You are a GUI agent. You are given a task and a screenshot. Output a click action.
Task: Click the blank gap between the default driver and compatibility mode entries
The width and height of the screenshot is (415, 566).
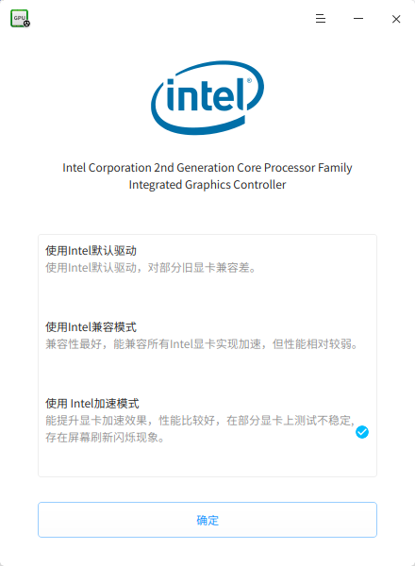tap(207, 296)
